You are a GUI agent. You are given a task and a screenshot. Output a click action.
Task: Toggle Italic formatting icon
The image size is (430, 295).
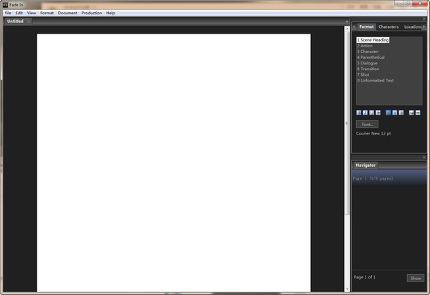click(365, 112)
